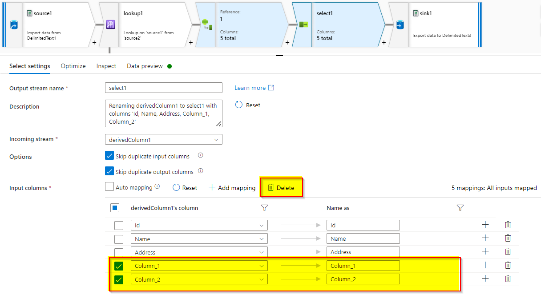Filter the Name as column
This screenshot has width=541, height=299.
(x=460, y=208)
